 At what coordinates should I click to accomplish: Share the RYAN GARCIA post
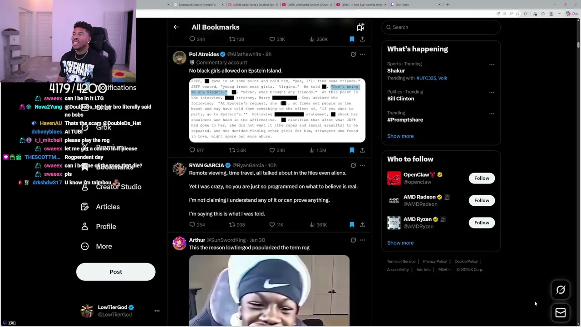(362, 225)
